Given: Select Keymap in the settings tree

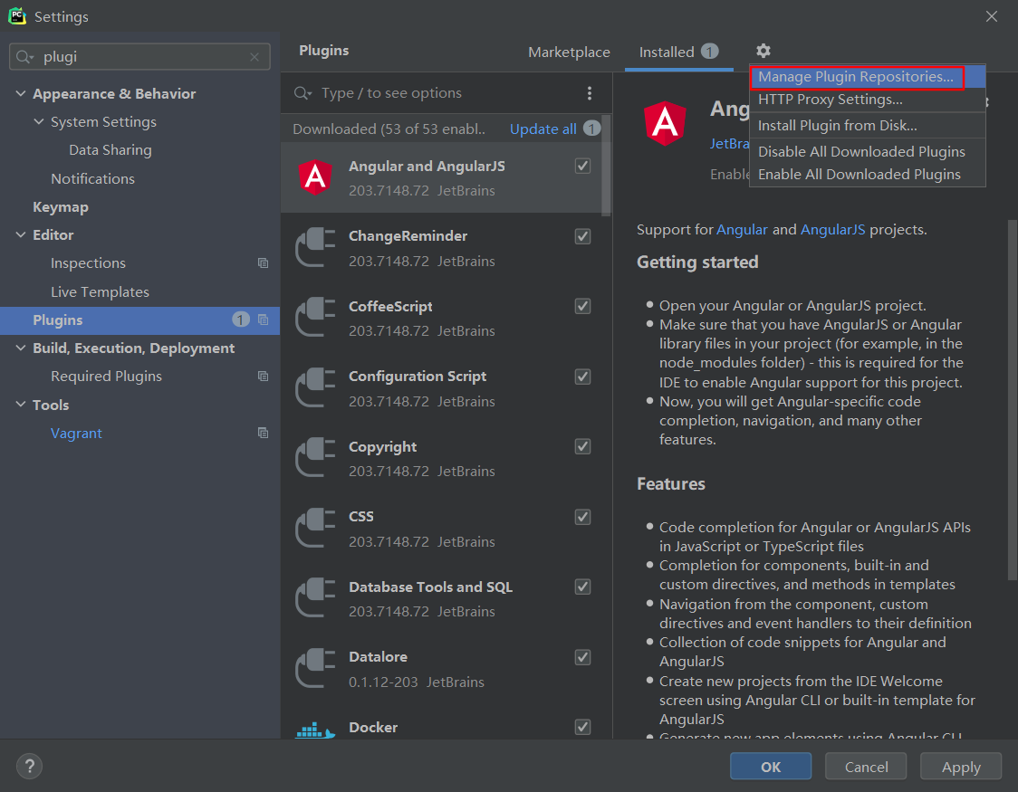Looking at the screenshot, I should tap(61, 207).
